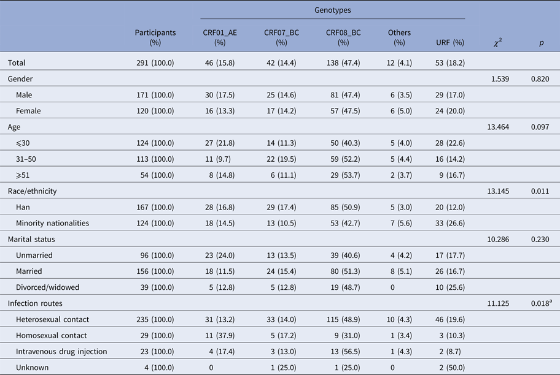Select the Total row label

pyautogui.click(x=17, y=63)
